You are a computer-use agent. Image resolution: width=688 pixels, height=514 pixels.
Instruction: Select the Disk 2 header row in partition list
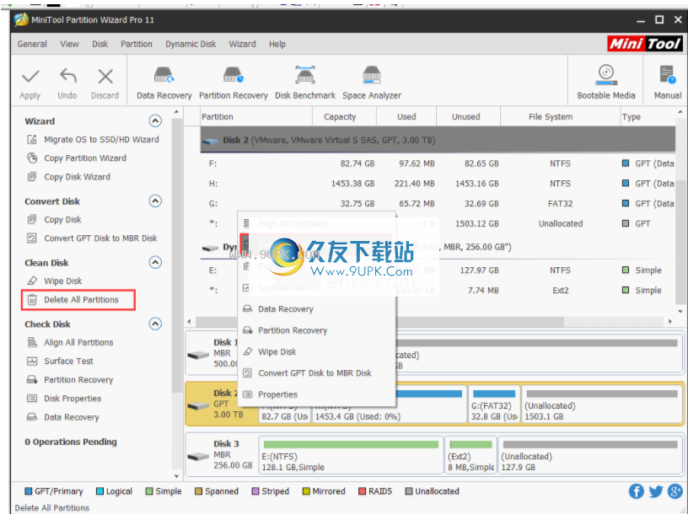tap(438, 140)
